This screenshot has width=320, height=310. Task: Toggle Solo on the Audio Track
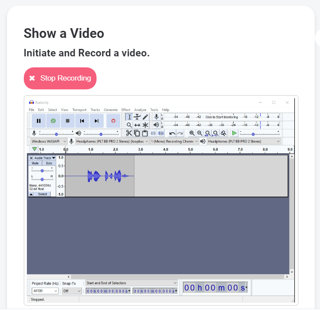(49, 163)
